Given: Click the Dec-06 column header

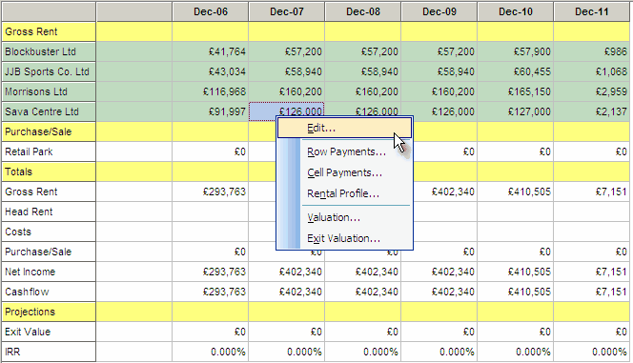Looking at the screenshot, I should pyautogui.click(x=211, y=11).
